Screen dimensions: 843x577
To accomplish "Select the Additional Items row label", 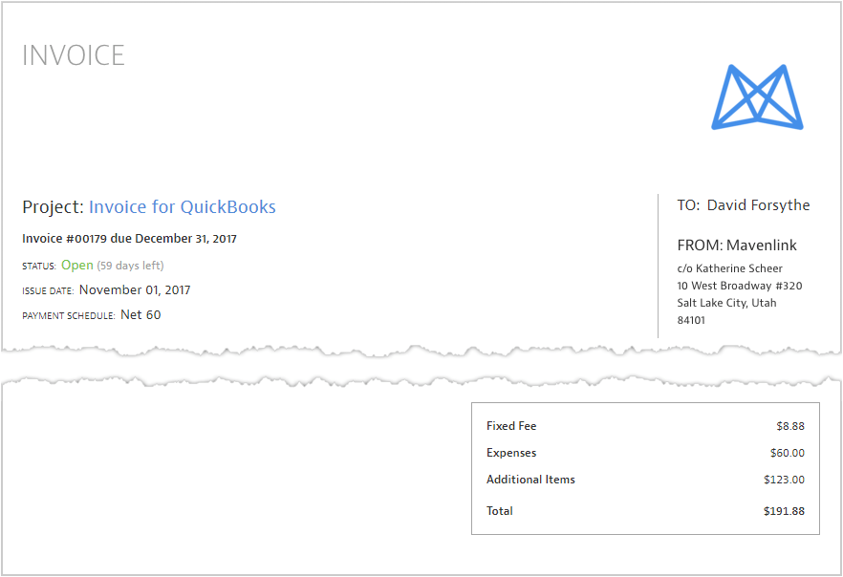I will click(x=530, y=480).
